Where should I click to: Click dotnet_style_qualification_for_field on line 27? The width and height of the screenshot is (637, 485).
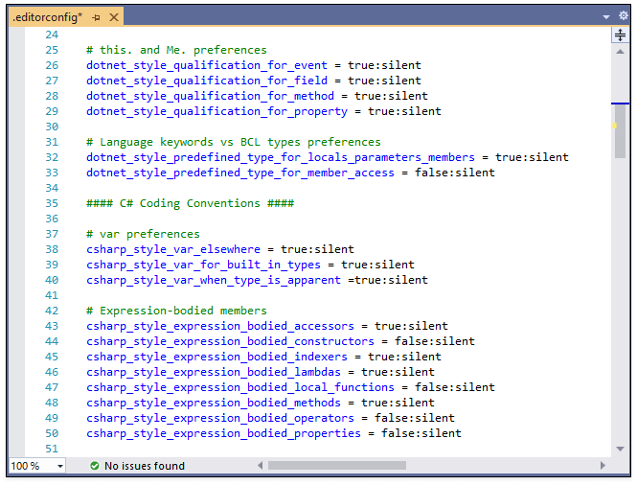coord(206,81)
